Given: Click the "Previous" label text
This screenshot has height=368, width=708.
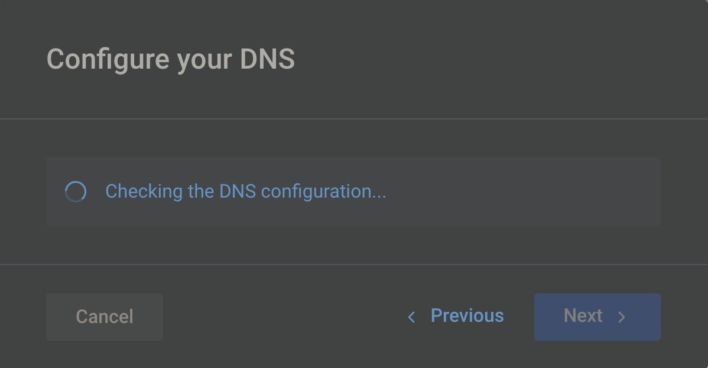Looking at the screenshot, I should point(467,316).
